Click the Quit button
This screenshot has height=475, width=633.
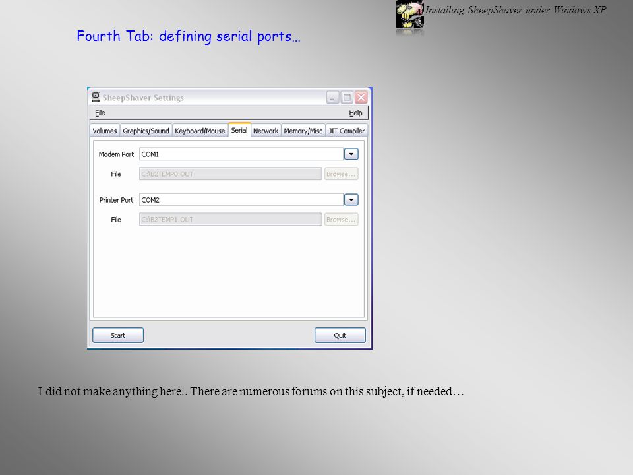(x=340, y=335)
